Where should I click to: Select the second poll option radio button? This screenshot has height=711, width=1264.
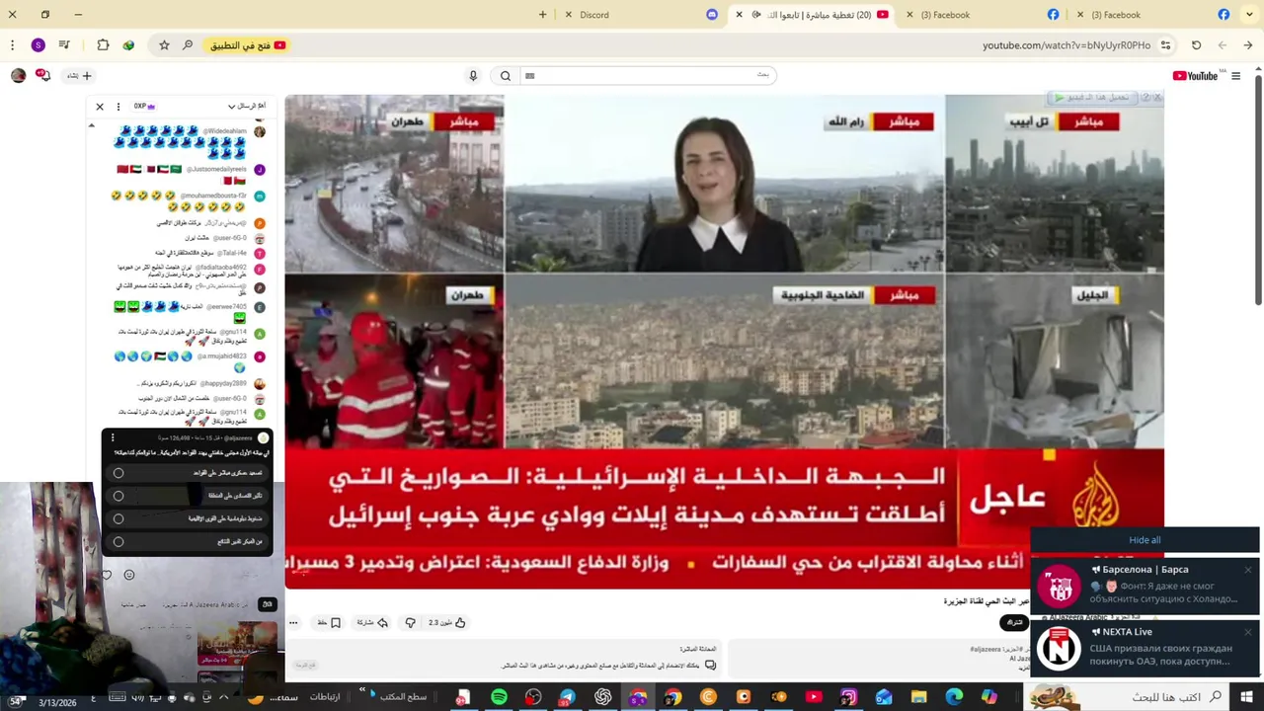[x=118, y=496]
